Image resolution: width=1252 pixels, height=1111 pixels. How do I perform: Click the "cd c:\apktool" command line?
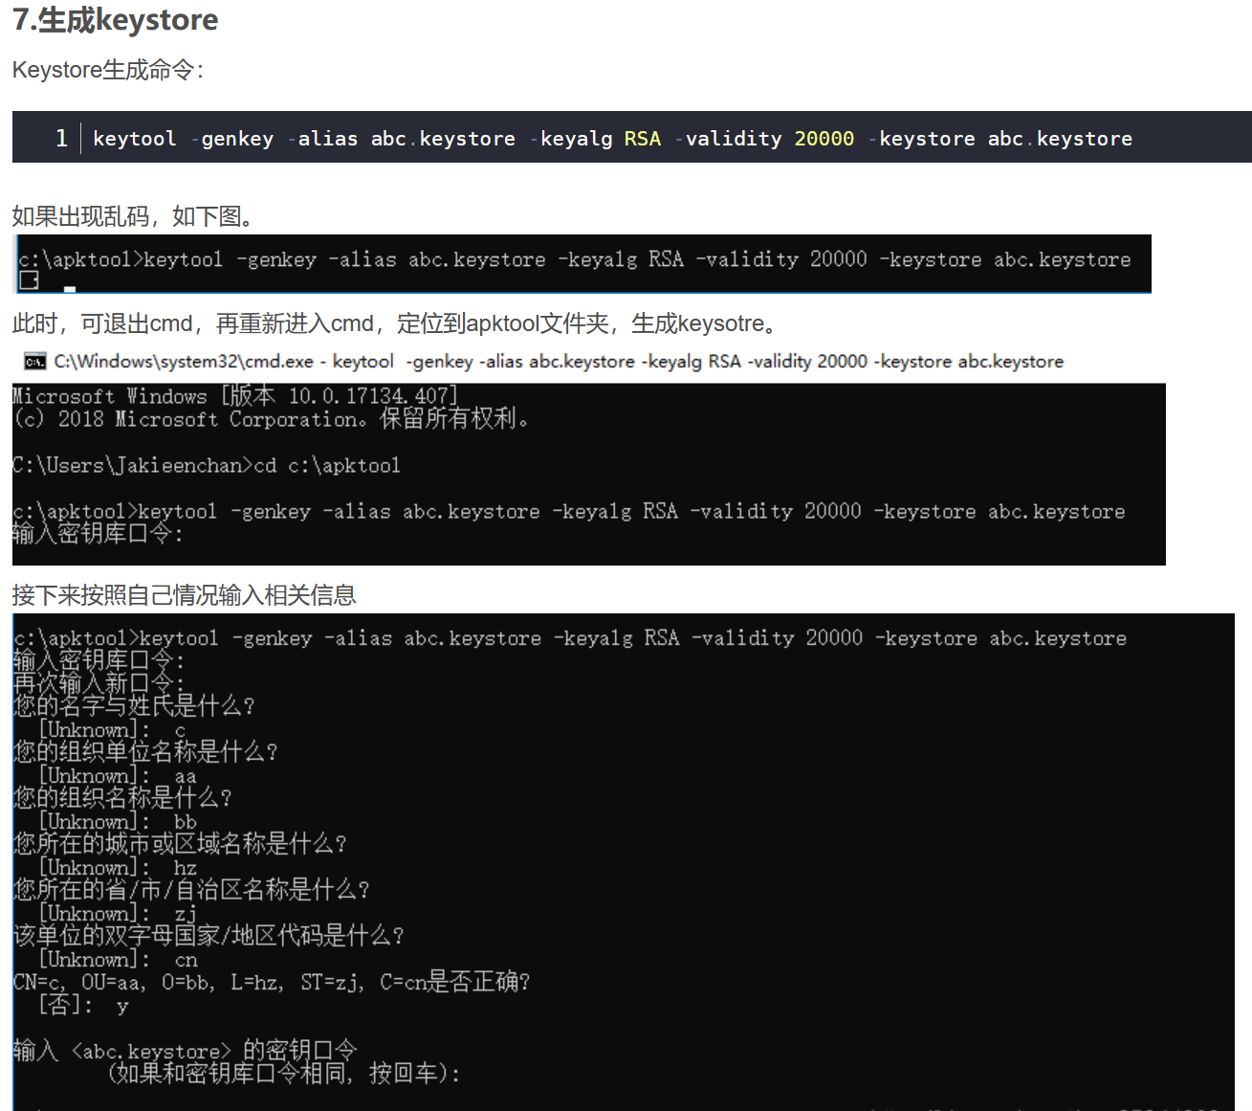(x=207, y=466)
